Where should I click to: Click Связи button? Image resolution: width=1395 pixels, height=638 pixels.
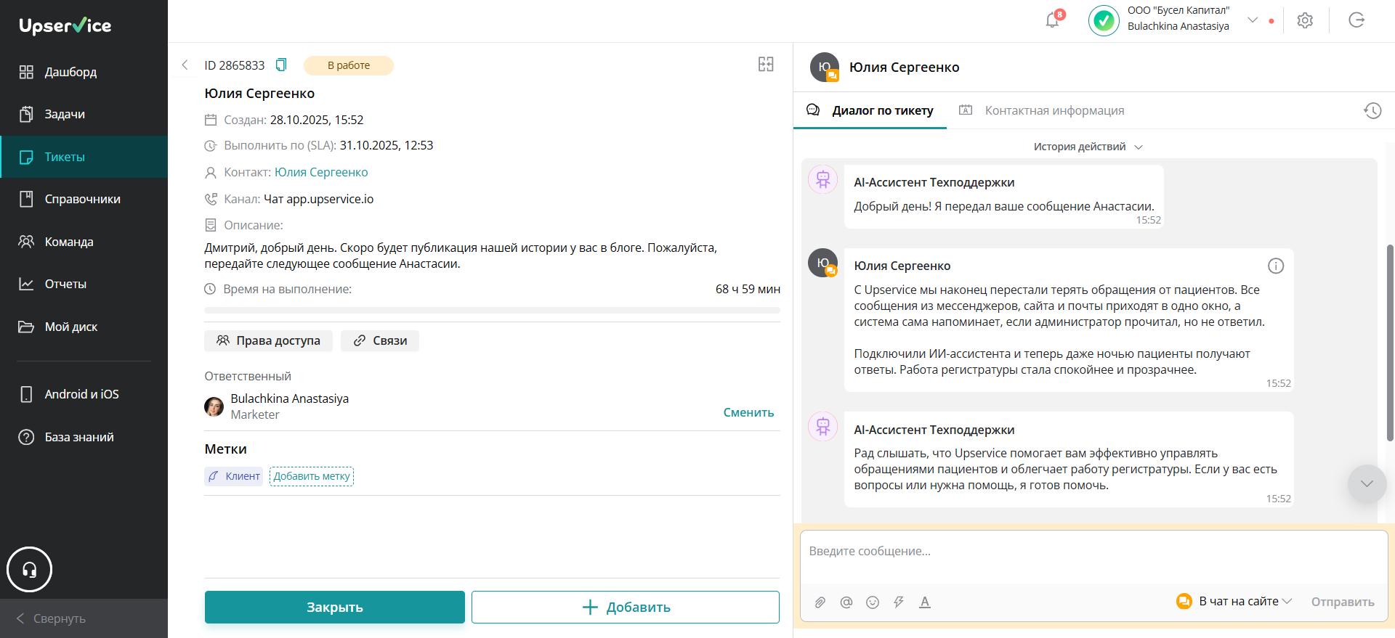point(380,340)
